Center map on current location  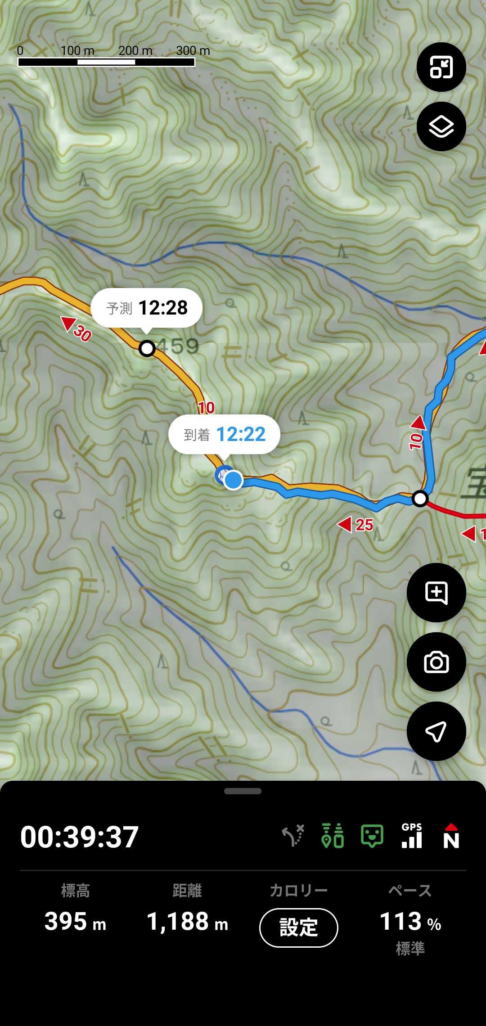436,731
